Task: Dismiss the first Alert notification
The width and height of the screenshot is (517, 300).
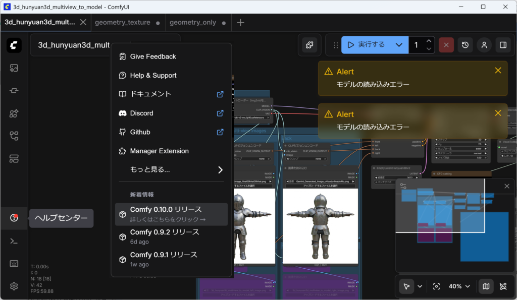Action: tap(498, 71)
